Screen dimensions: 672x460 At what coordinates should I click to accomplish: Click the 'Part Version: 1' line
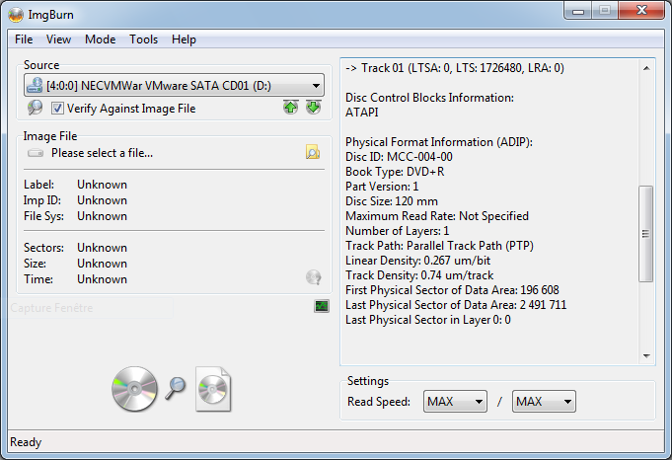[382, 187]
